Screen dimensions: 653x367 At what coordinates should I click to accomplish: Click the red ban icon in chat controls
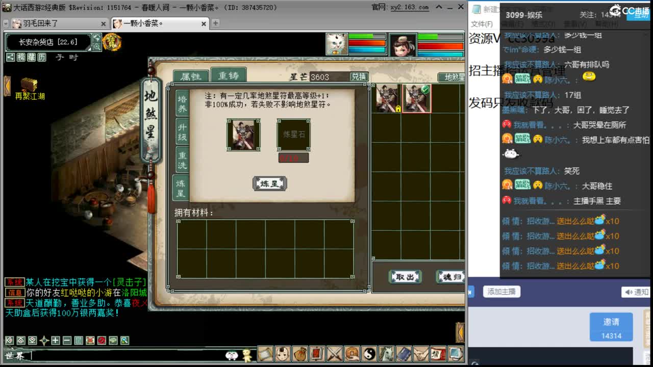tap(102, 340)
